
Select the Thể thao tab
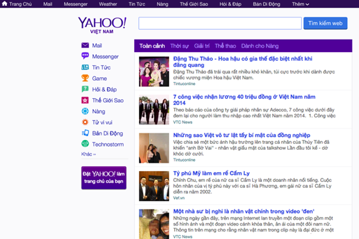[x=225, y=46]
